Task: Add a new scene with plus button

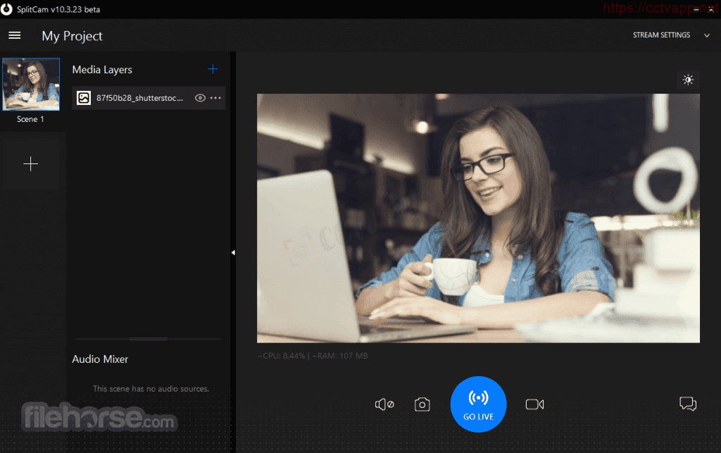Action: pyautogui.click(x=31, y=163)
